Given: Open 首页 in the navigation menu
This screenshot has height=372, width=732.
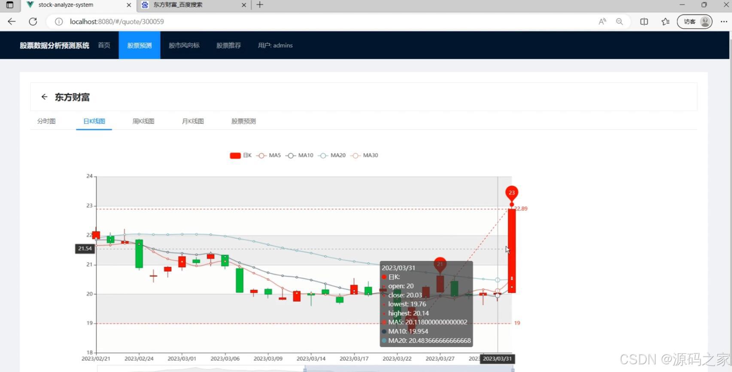Looking at the screenshot, I should click(104, 45).
